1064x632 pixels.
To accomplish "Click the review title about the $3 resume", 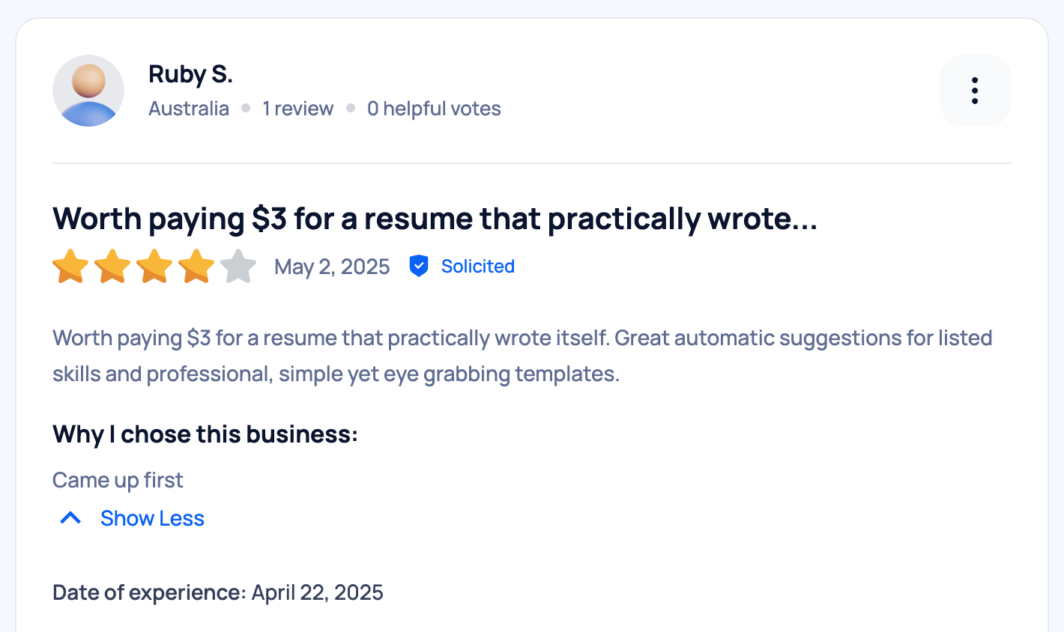I will point(435,218).
